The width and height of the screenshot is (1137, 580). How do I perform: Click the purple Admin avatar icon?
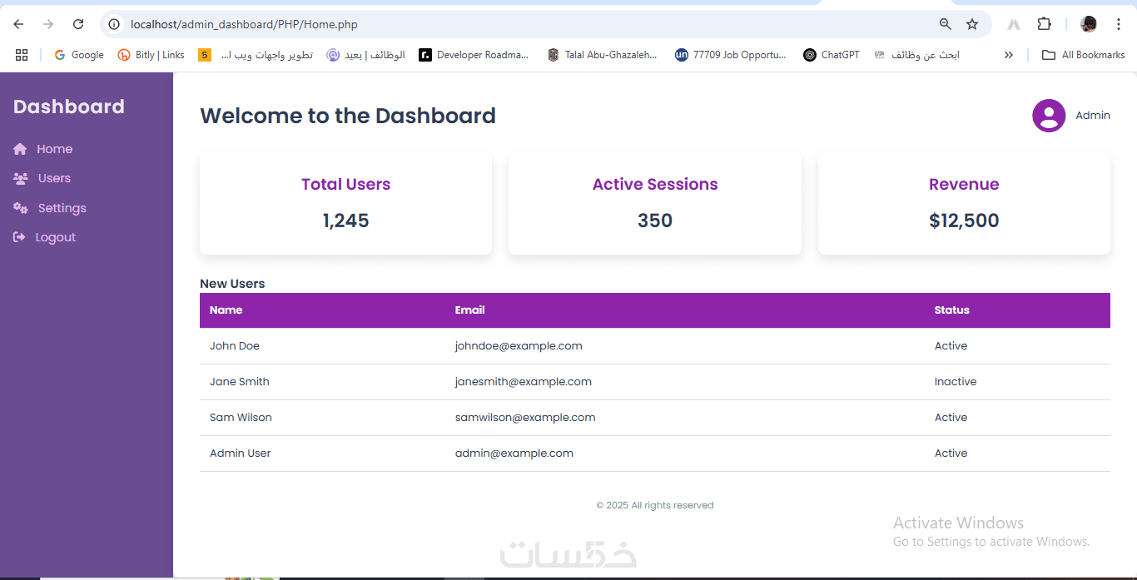pyautogui.click(x=1049, y=116)
